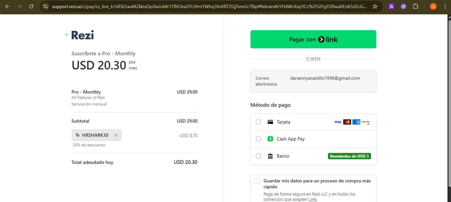Click Suscríbete a Pro - Monthly text

coord(103,53)
